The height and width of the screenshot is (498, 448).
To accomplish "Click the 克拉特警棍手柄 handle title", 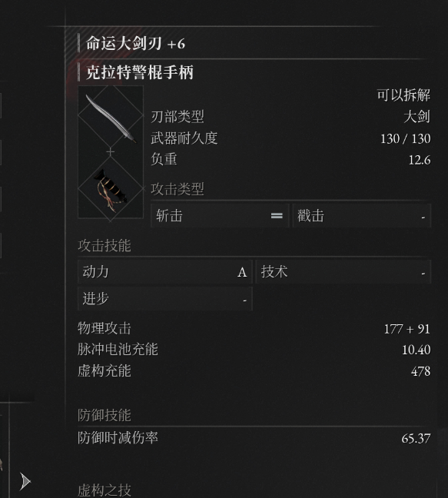I will click(140, 72).
